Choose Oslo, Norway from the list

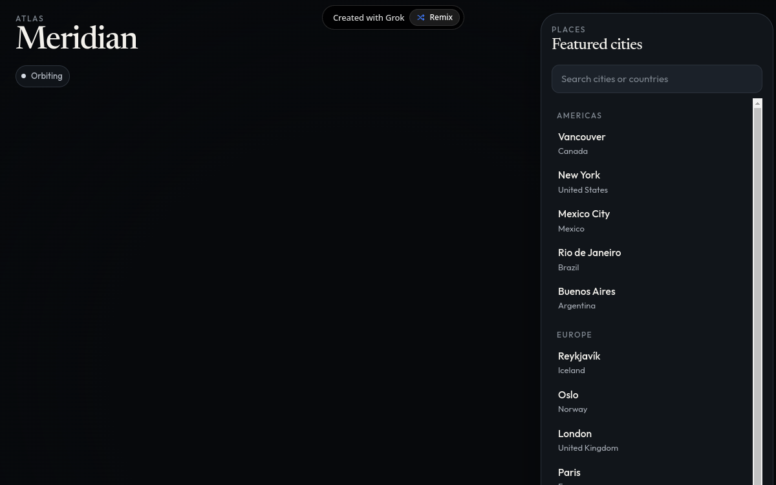[x=652, y=402]
